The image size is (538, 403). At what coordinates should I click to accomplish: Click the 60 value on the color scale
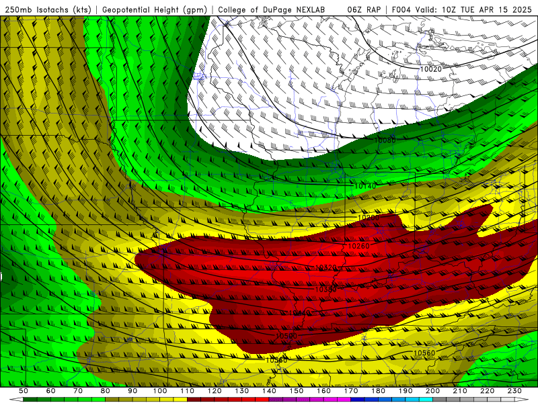(50, 391)
